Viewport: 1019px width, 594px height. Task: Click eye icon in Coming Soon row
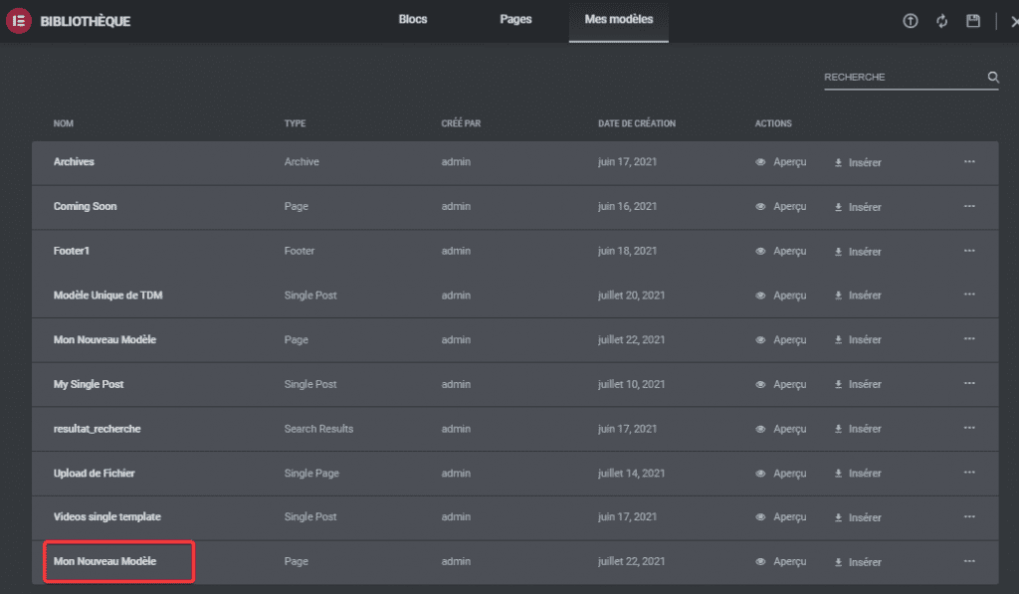(x=760, y=207)
